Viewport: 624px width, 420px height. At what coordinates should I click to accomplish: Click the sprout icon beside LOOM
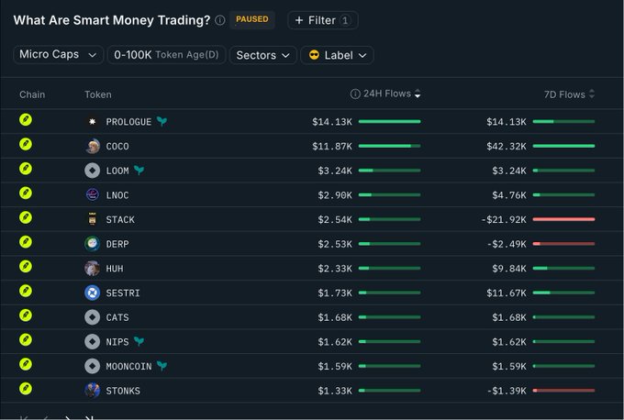pos(139,170)
